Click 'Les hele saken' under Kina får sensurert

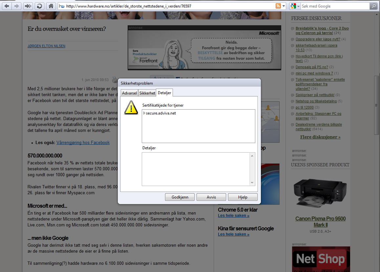click(x=234, y=234)
